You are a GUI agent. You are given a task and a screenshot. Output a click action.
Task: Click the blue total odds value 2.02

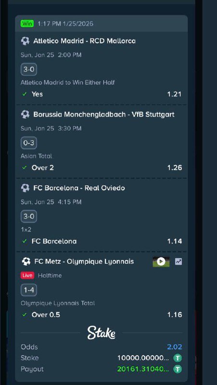click(x=175, y=347)
